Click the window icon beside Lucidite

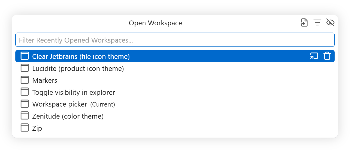tap(25, 68)
